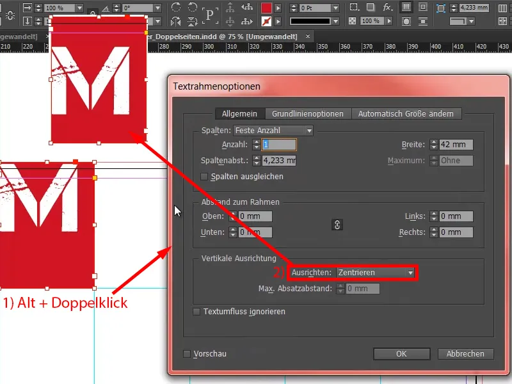Click the Anzahl stepper arrows

257,145
